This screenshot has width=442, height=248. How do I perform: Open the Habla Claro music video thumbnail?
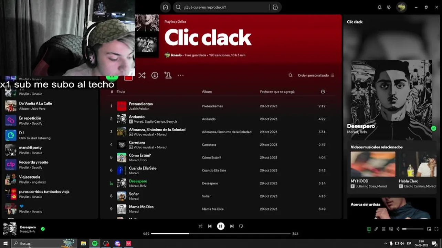tap(418, 164)
